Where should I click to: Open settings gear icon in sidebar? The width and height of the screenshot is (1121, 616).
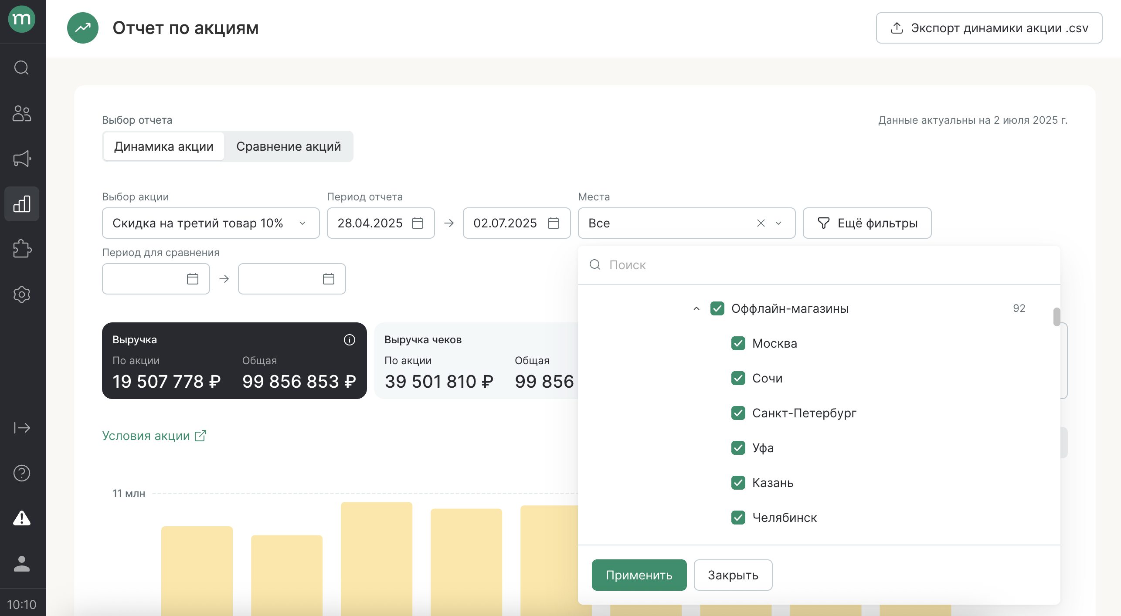click(22, 294)
